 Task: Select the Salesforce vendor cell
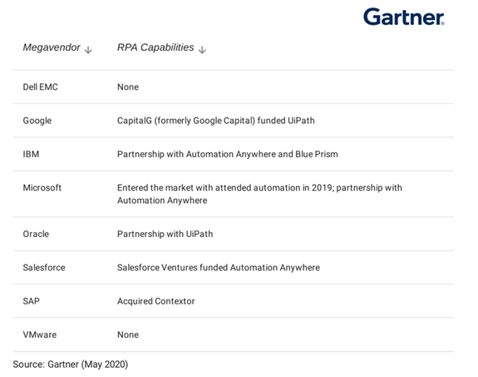click(44, 268)
